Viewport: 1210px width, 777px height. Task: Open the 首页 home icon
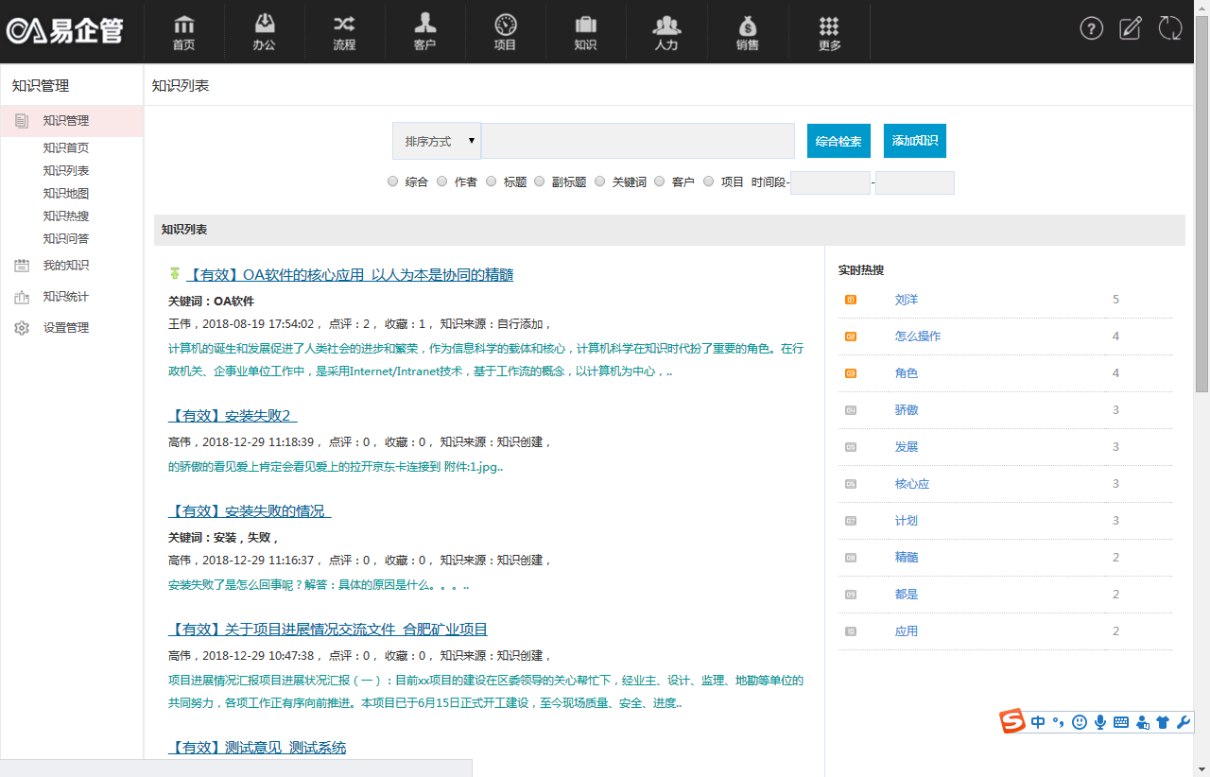183,31
